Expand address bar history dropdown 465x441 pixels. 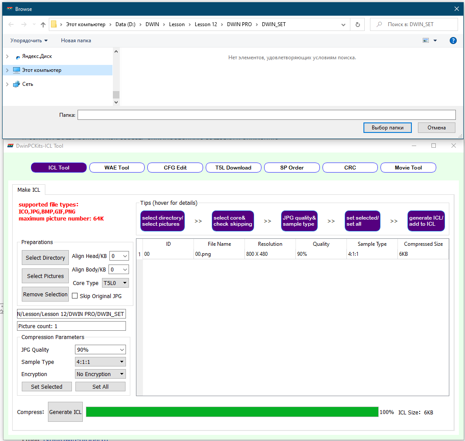click(343, 24)
